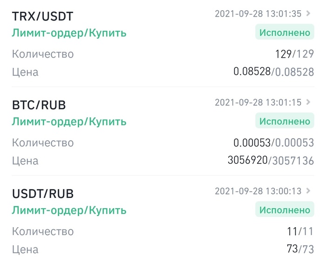Select USDT/RUB order timestamp 13:00:13

(258, 191)
